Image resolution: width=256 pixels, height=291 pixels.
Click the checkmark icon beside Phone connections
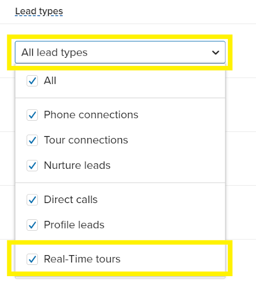[x=32, y=115]
